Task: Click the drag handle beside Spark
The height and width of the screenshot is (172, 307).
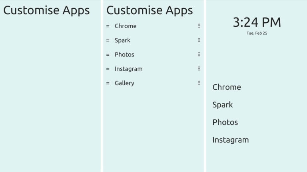Action: (108, 40)
